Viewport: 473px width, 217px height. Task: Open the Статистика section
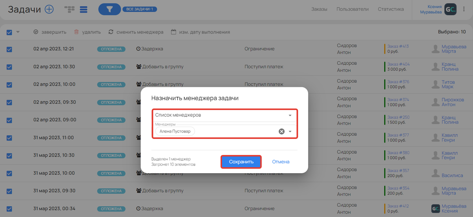click(x=391, y=9)
